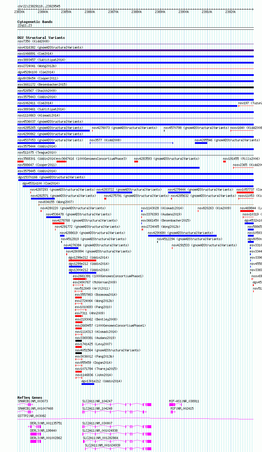Click nsv512649 (Arlt2011) label

(x=92, y=289)
